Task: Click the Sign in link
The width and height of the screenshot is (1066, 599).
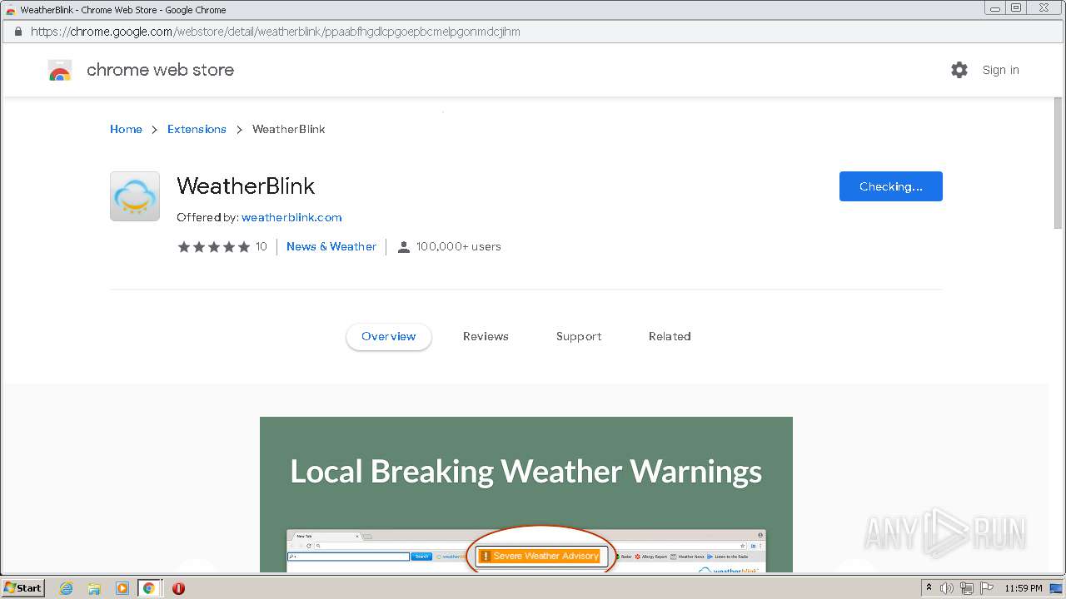Action: tap(1000, 70)
